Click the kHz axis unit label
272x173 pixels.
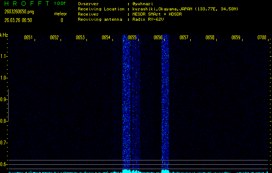coord(4,35)
